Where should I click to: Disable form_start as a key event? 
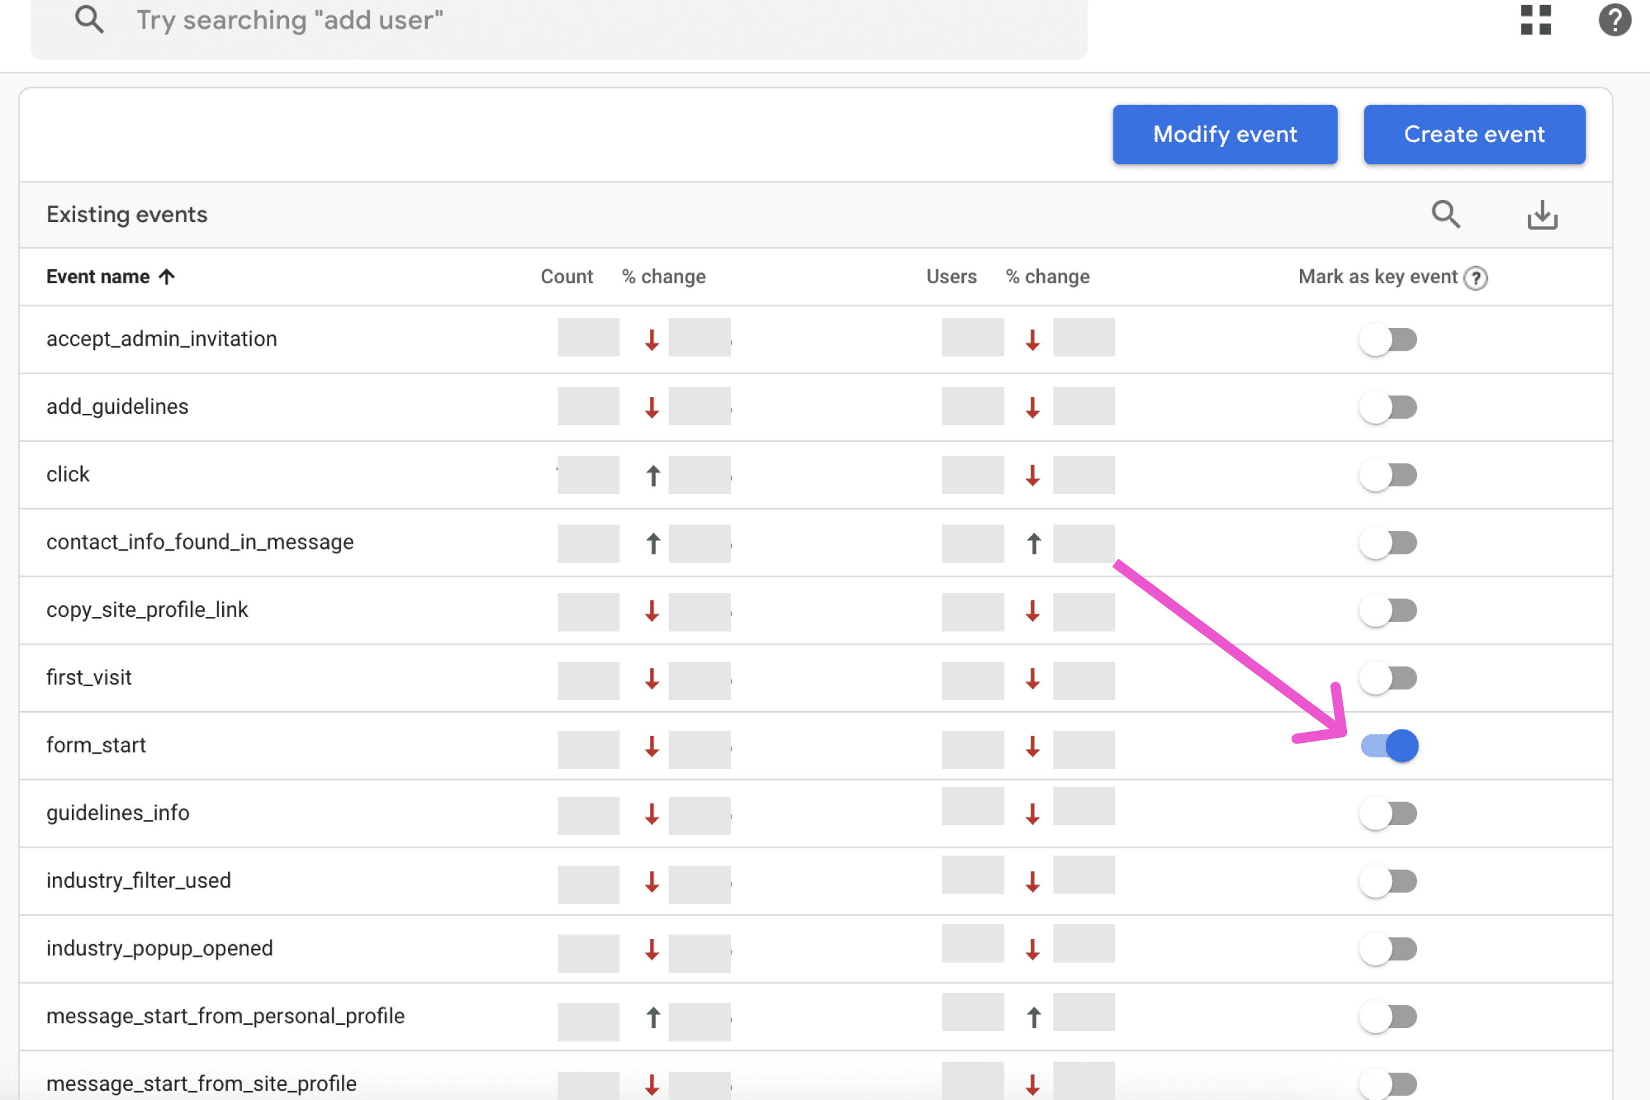[1387, 745]
